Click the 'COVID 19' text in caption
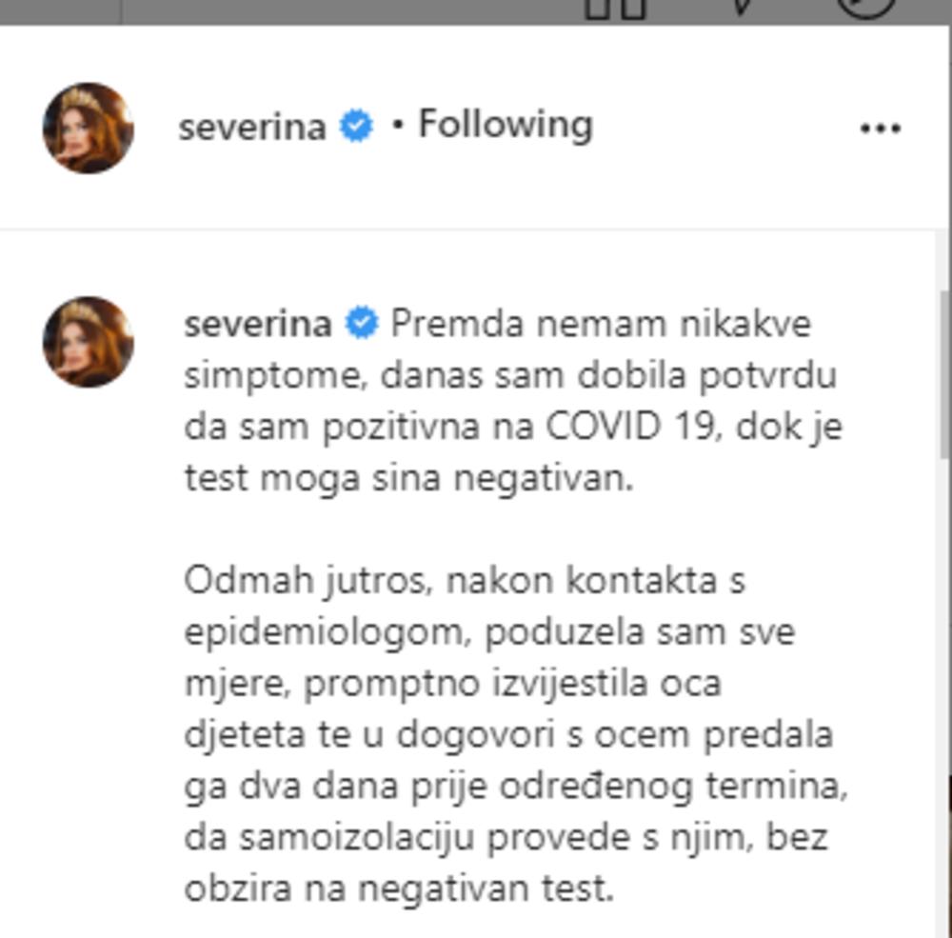Viewport: 952px width, 938px height. (629, 427)
